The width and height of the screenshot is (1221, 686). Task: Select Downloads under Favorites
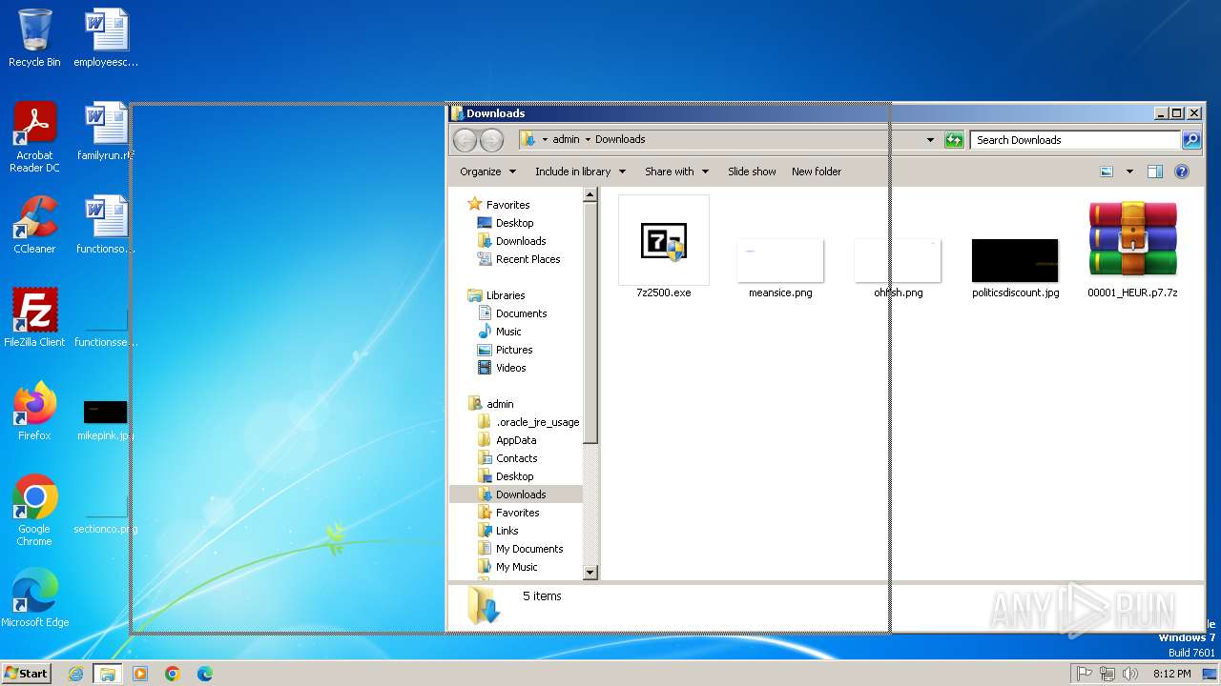coord(521,241)
